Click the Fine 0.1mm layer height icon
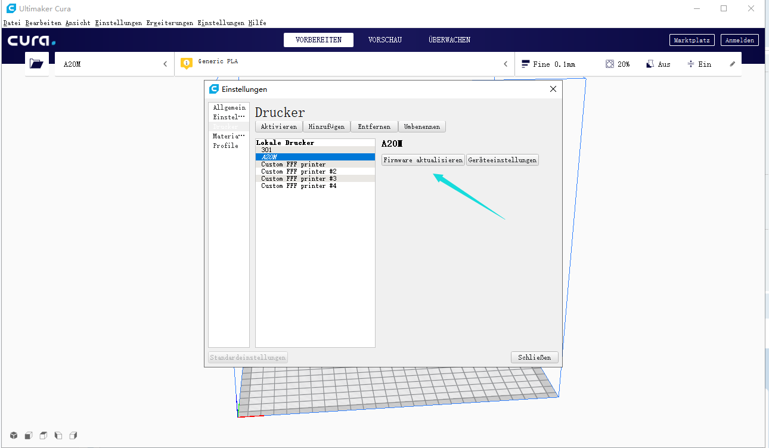 pos(526,64)
